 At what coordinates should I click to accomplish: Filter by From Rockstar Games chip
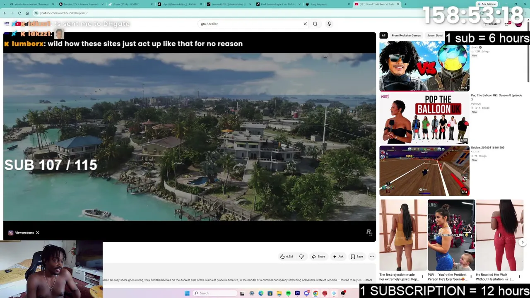pyautogui.click(x=406, y=35)
